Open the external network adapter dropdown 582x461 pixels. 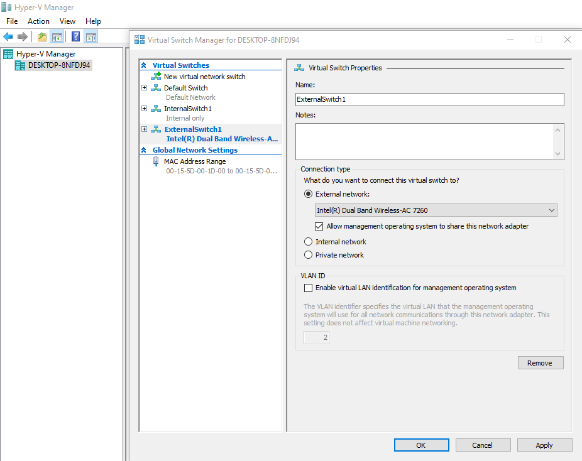(436, 210)
